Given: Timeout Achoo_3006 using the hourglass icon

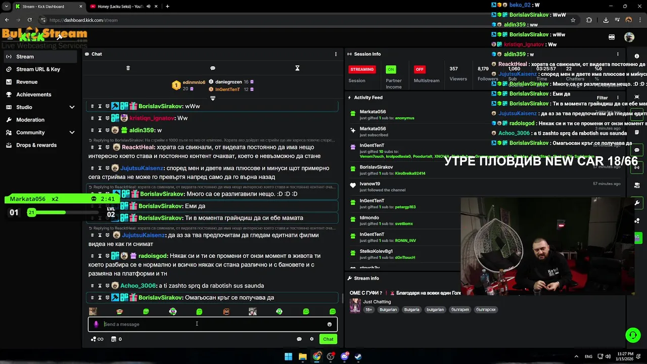Looking at the screenshot, I should [x=100, y=286].
